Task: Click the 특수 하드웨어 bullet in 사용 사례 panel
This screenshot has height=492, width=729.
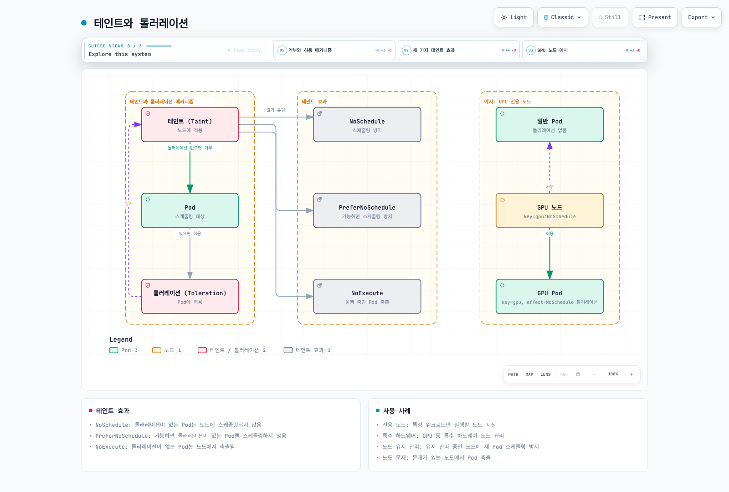Action: [x=443, y=436]
